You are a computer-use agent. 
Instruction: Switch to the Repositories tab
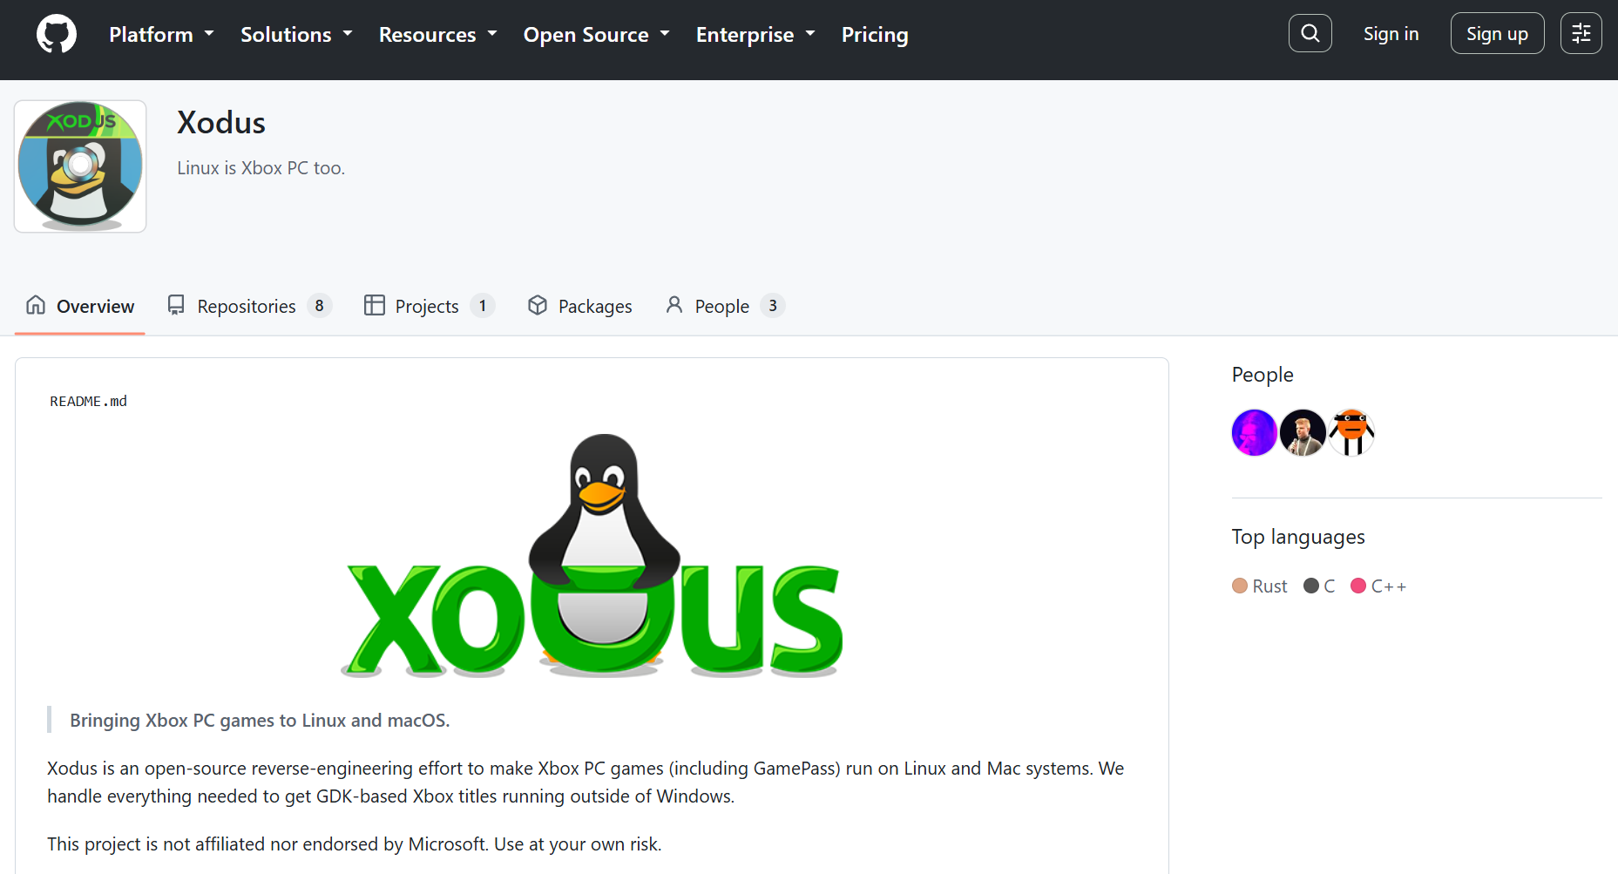[250, 306]
